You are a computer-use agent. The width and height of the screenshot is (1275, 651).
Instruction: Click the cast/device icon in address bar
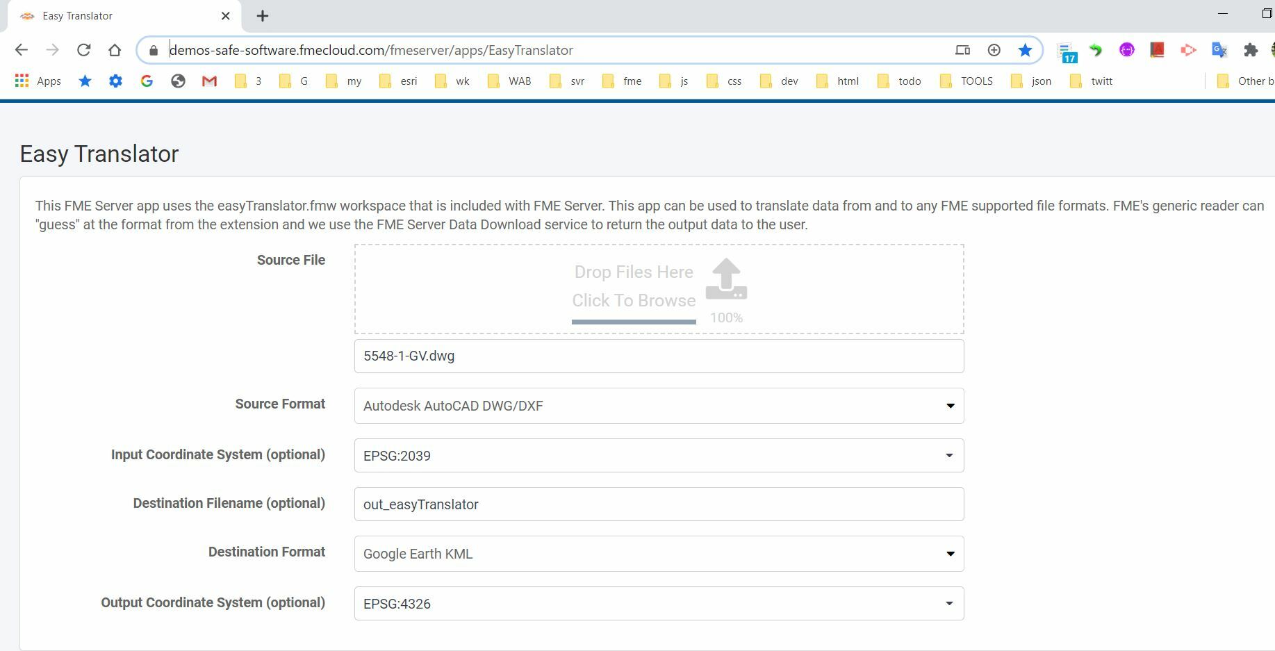[962, 50]
